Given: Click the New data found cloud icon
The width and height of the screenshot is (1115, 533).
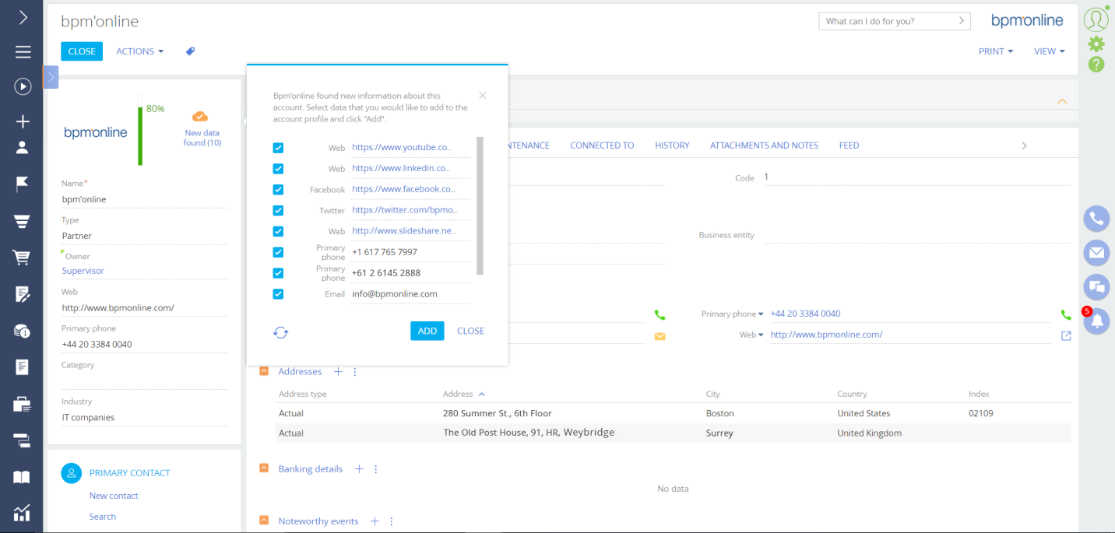Looking at the screenshot, I should click(x=200, y=117).
